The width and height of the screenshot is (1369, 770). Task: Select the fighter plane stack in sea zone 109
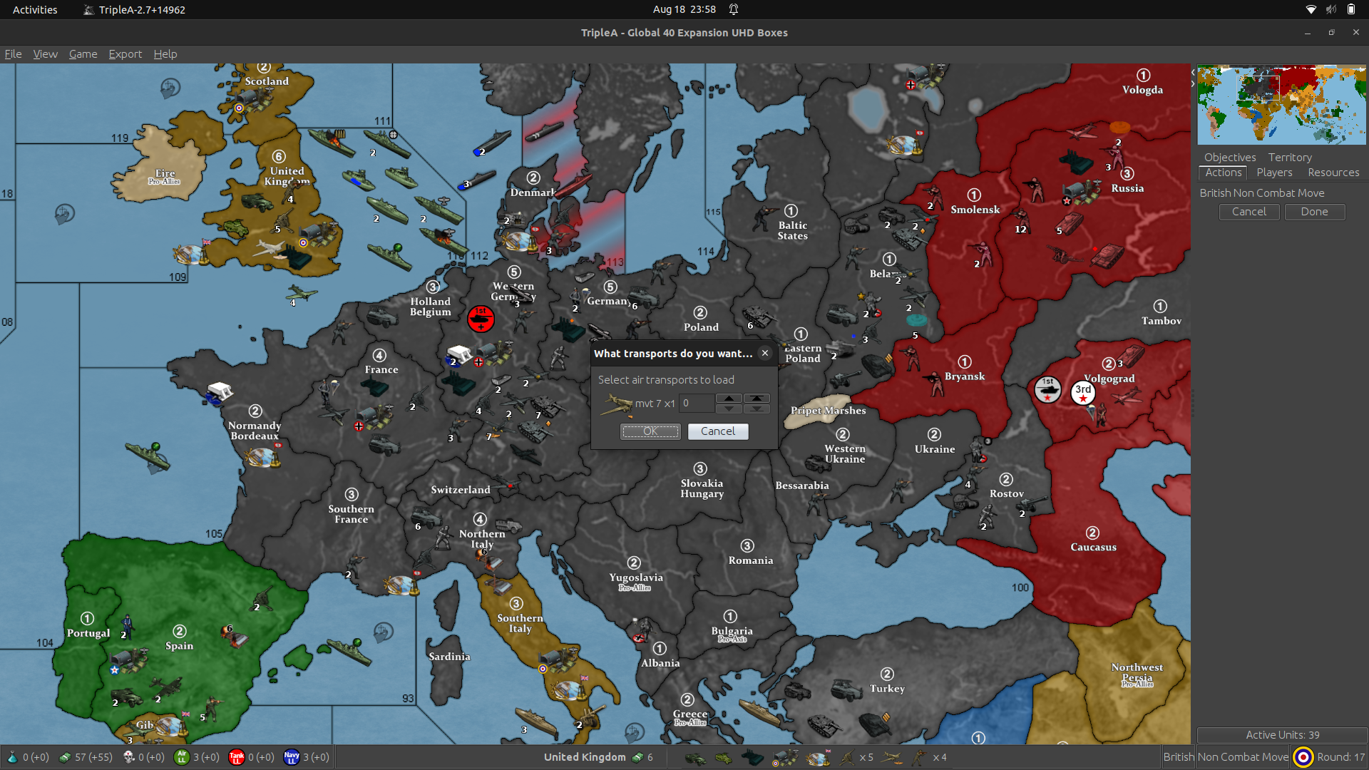(301, 293)
